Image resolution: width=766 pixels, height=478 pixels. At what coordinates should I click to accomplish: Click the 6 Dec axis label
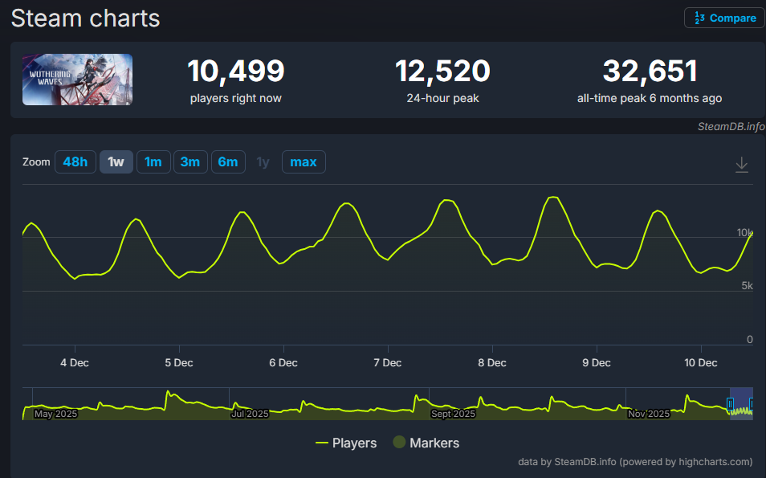click(x=283, y=362)
